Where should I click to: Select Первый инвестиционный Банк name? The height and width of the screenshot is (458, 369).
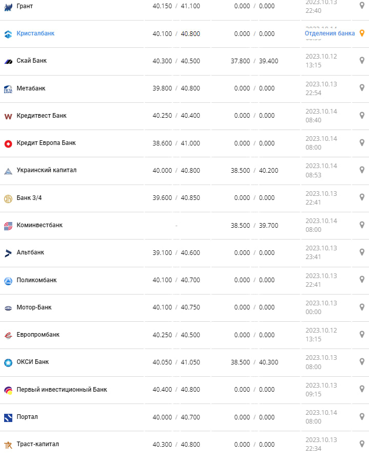click(62, 390)
